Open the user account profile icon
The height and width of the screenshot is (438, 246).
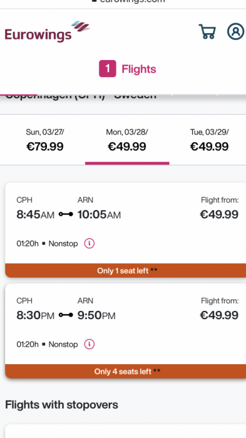[235, 31]
